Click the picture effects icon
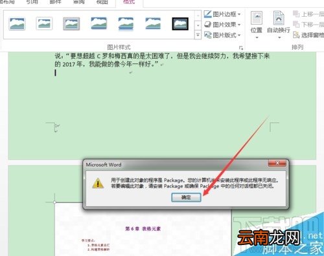 tap(207, 25)
